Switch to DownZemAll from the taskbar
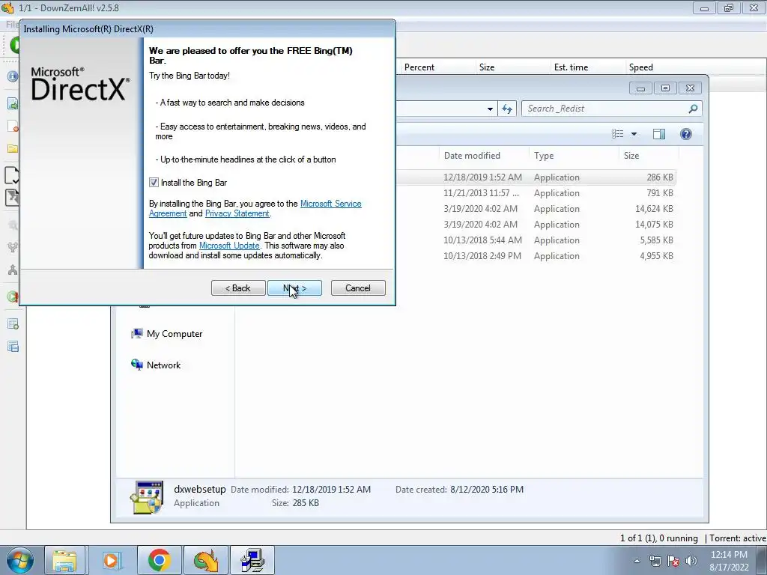The width and height of the screenshot is (767, 575). [206, 560]
